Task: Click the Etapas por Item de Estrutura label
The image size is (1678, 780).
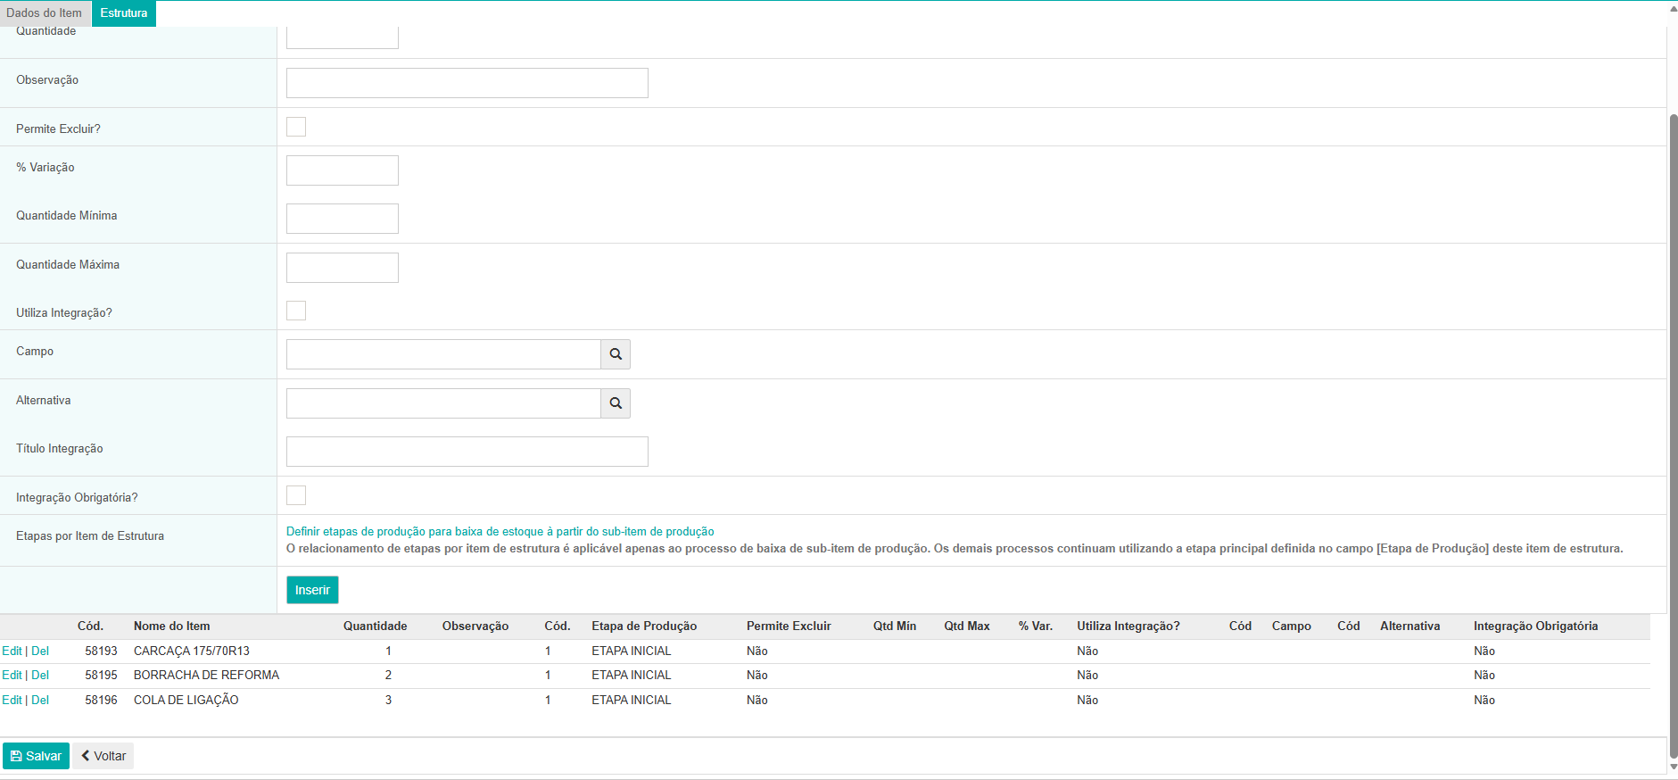Action: pos(90,536)
